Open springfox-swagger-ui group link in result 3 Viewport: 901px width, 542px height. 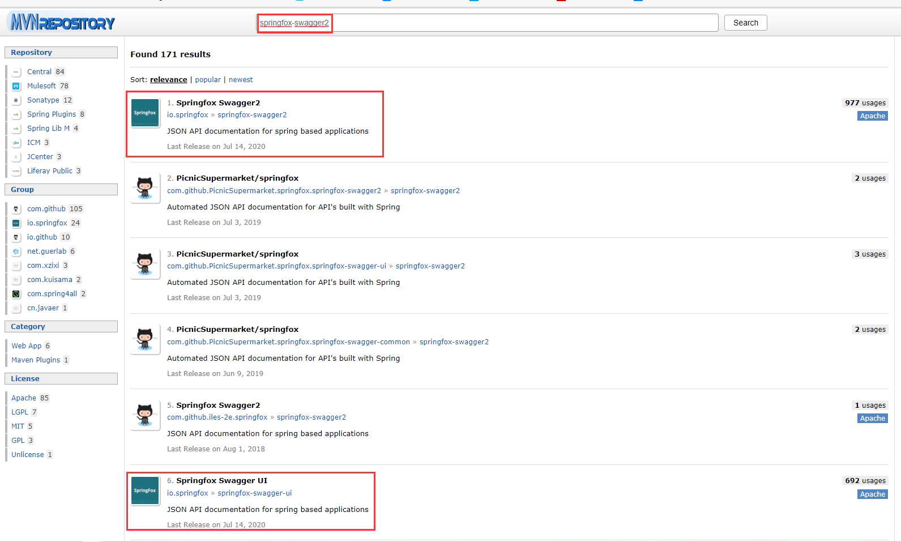[x=276, y=266]
